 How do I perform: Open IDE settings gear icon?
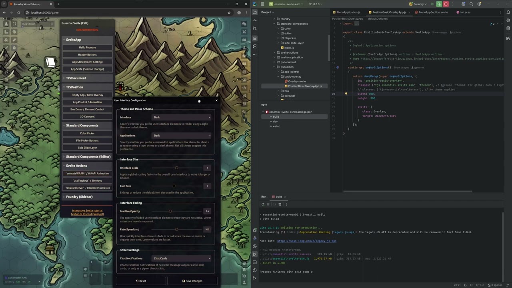point(479,4)
